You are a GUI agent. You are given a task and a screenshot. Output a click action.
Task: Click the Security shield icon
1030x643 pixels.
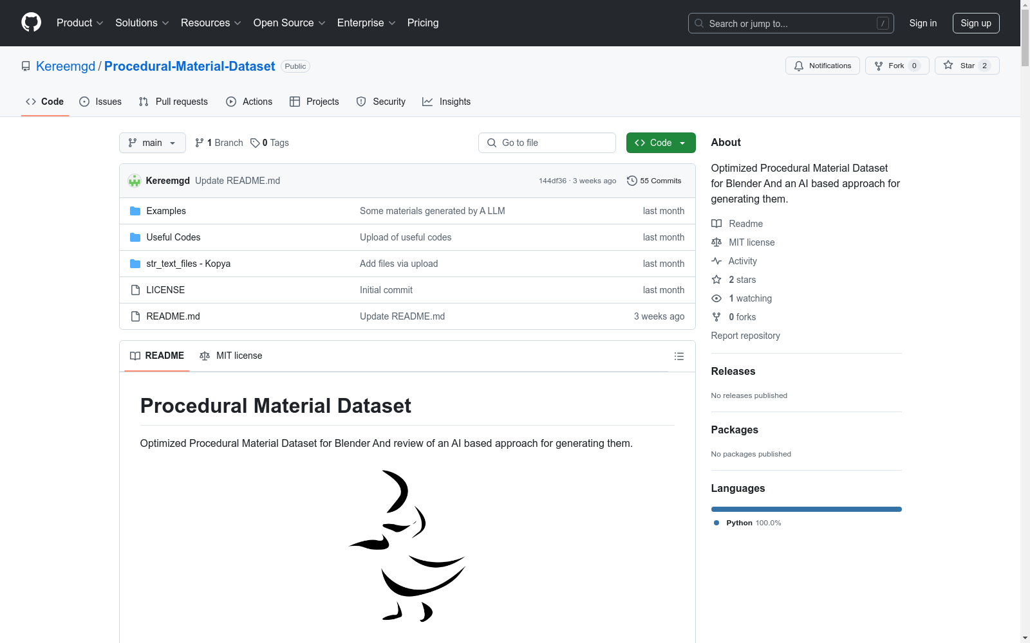click(361, 102)
